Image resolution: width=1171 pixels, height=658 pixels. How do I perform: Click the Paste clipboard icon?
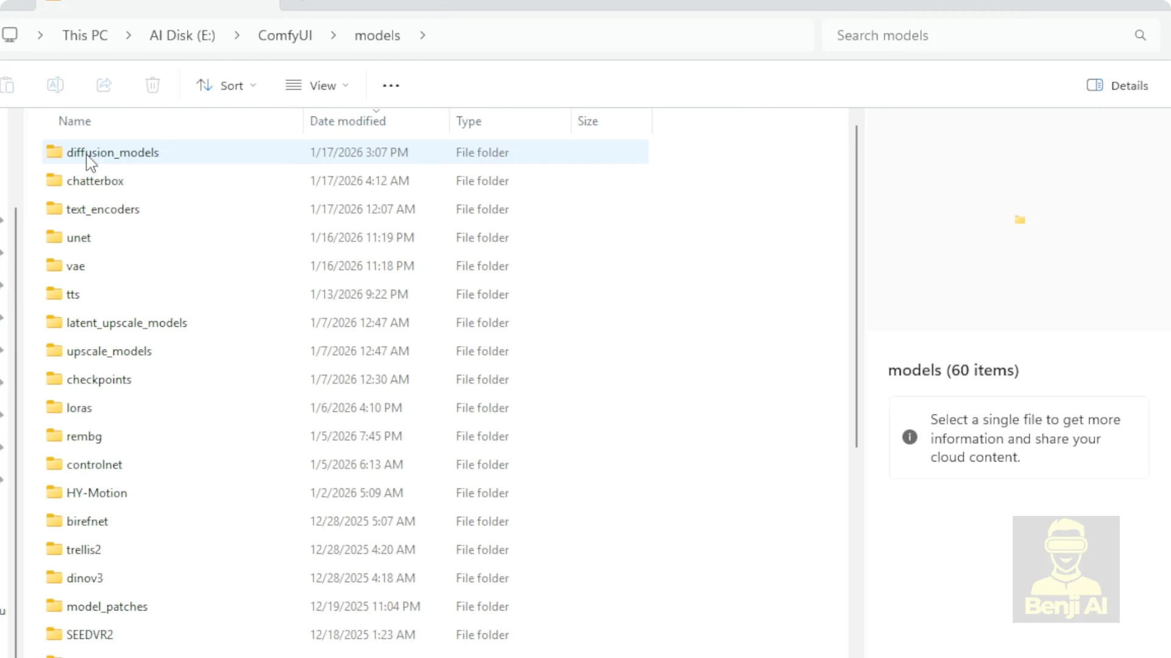(x=7, y=85)
